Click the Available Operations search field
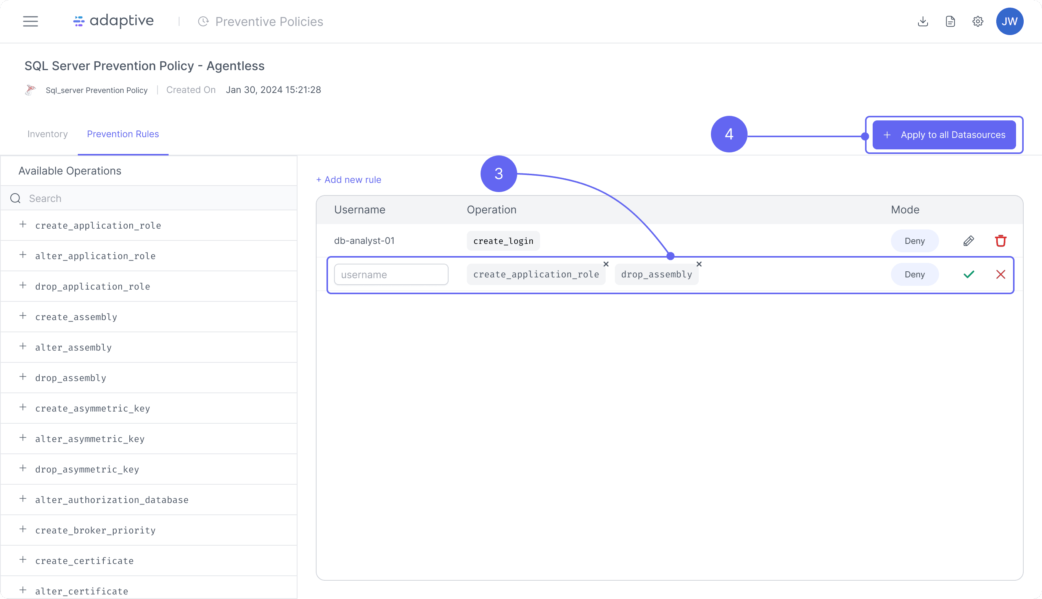 pyautogui.click(x=149, y=198)
